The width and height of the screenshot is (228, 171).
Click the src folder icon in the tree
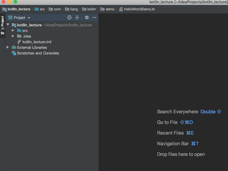tap(19, 30)
